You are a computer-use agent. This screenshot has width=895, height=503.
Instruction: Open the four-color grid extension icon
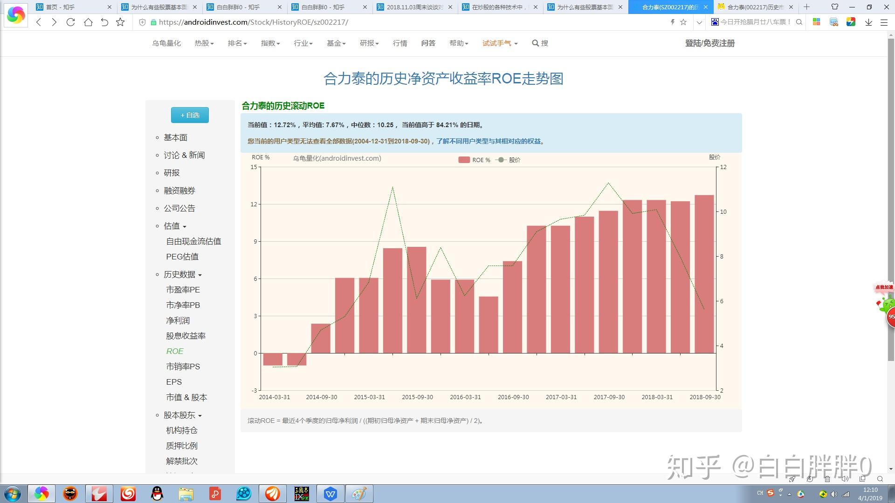click(816, 22)
